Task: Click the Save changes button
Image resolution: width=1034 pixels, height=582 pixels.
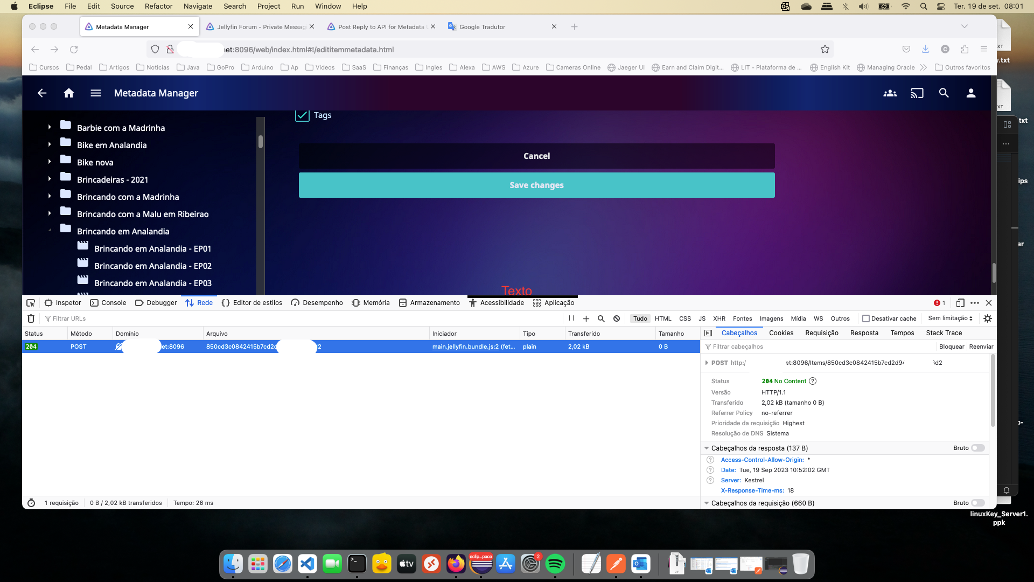Action: (536, 185)
